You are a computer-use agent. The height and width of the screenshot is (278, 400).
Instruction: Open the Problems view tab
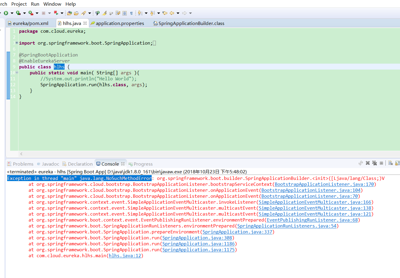pyautogui.click(x=20, y=164)
